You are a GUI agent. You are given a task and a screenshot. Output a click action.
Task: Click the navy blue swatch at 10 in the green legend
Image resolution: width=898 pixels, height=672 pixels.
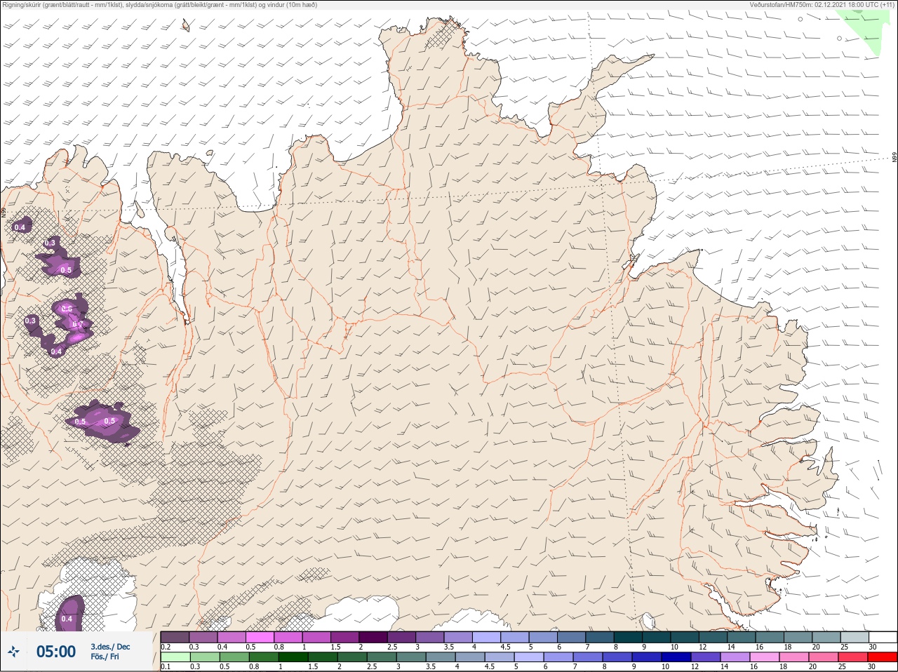point(677,657)
